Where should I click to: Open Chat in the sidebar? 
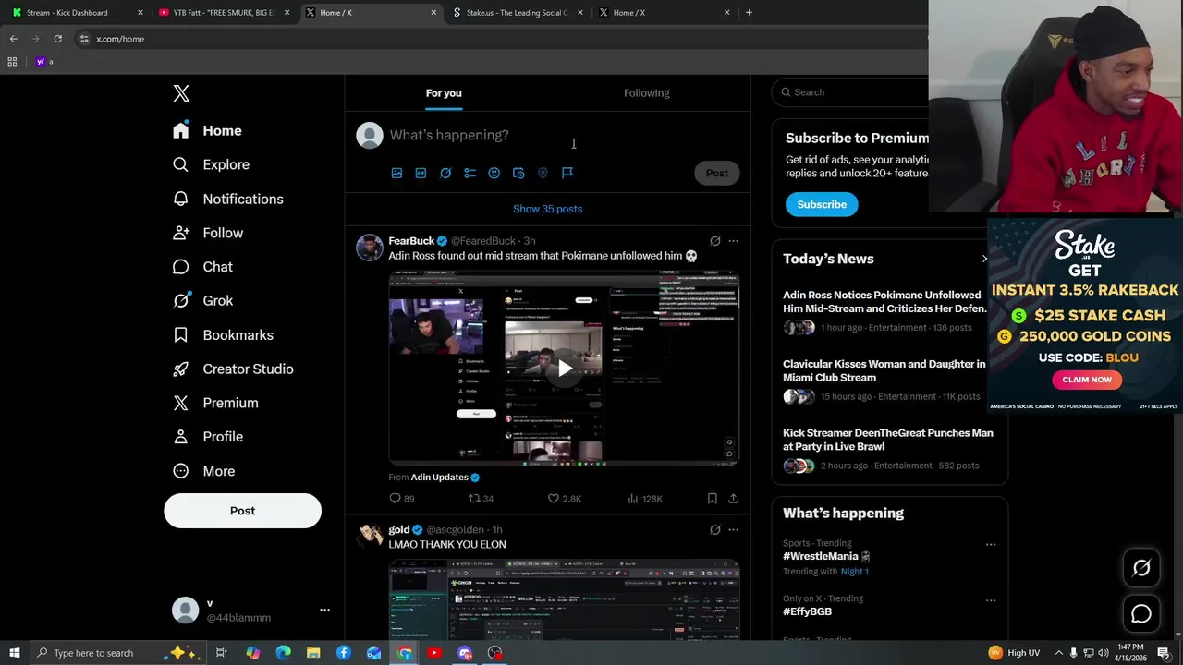pos(202,267)
